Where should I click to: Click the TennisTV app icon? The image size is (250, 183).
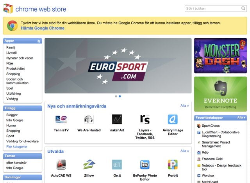click(x=61, y=119)
